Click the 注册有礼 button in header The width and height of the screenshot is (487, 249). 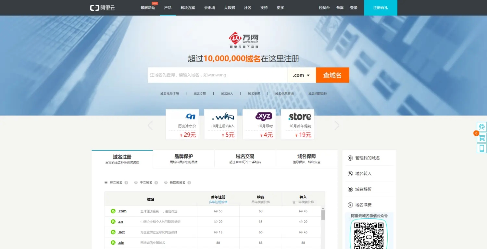pyautogui.click(x=381, y=8)
